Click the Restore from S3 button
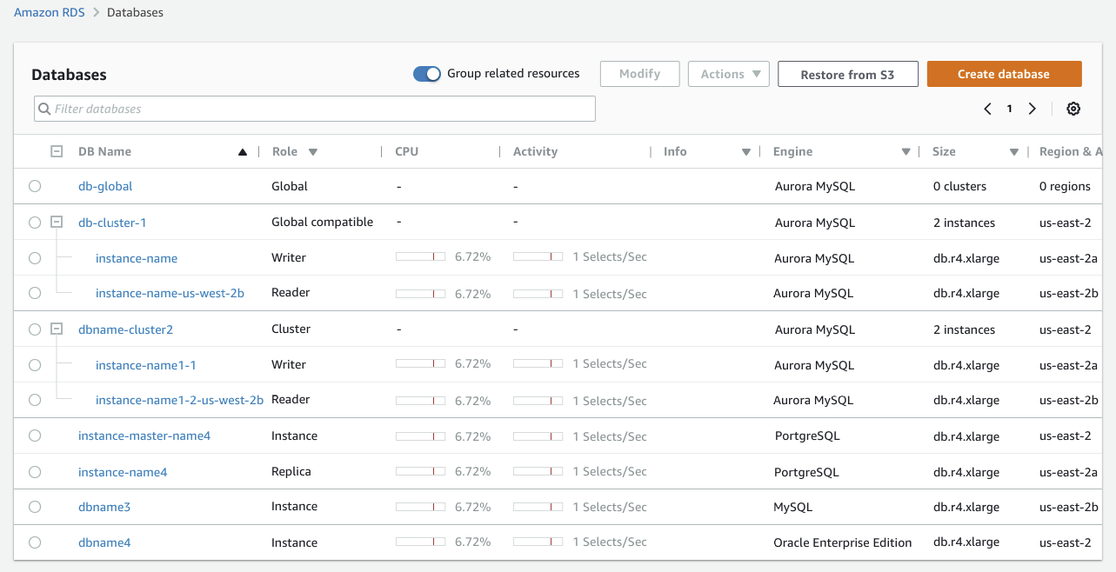Viewport: 1116px width, 572px height. point(847,74)
